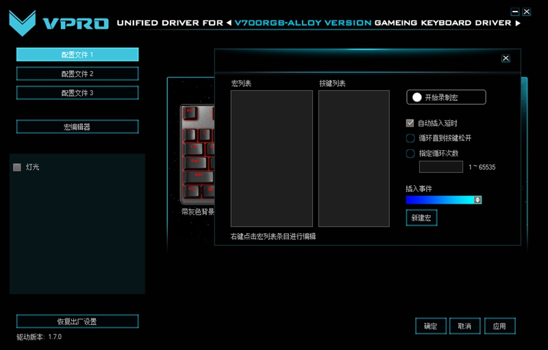Click the 右键点击宏列表条目进行编辑 hint text
The image size is (548, 350).
273,237
